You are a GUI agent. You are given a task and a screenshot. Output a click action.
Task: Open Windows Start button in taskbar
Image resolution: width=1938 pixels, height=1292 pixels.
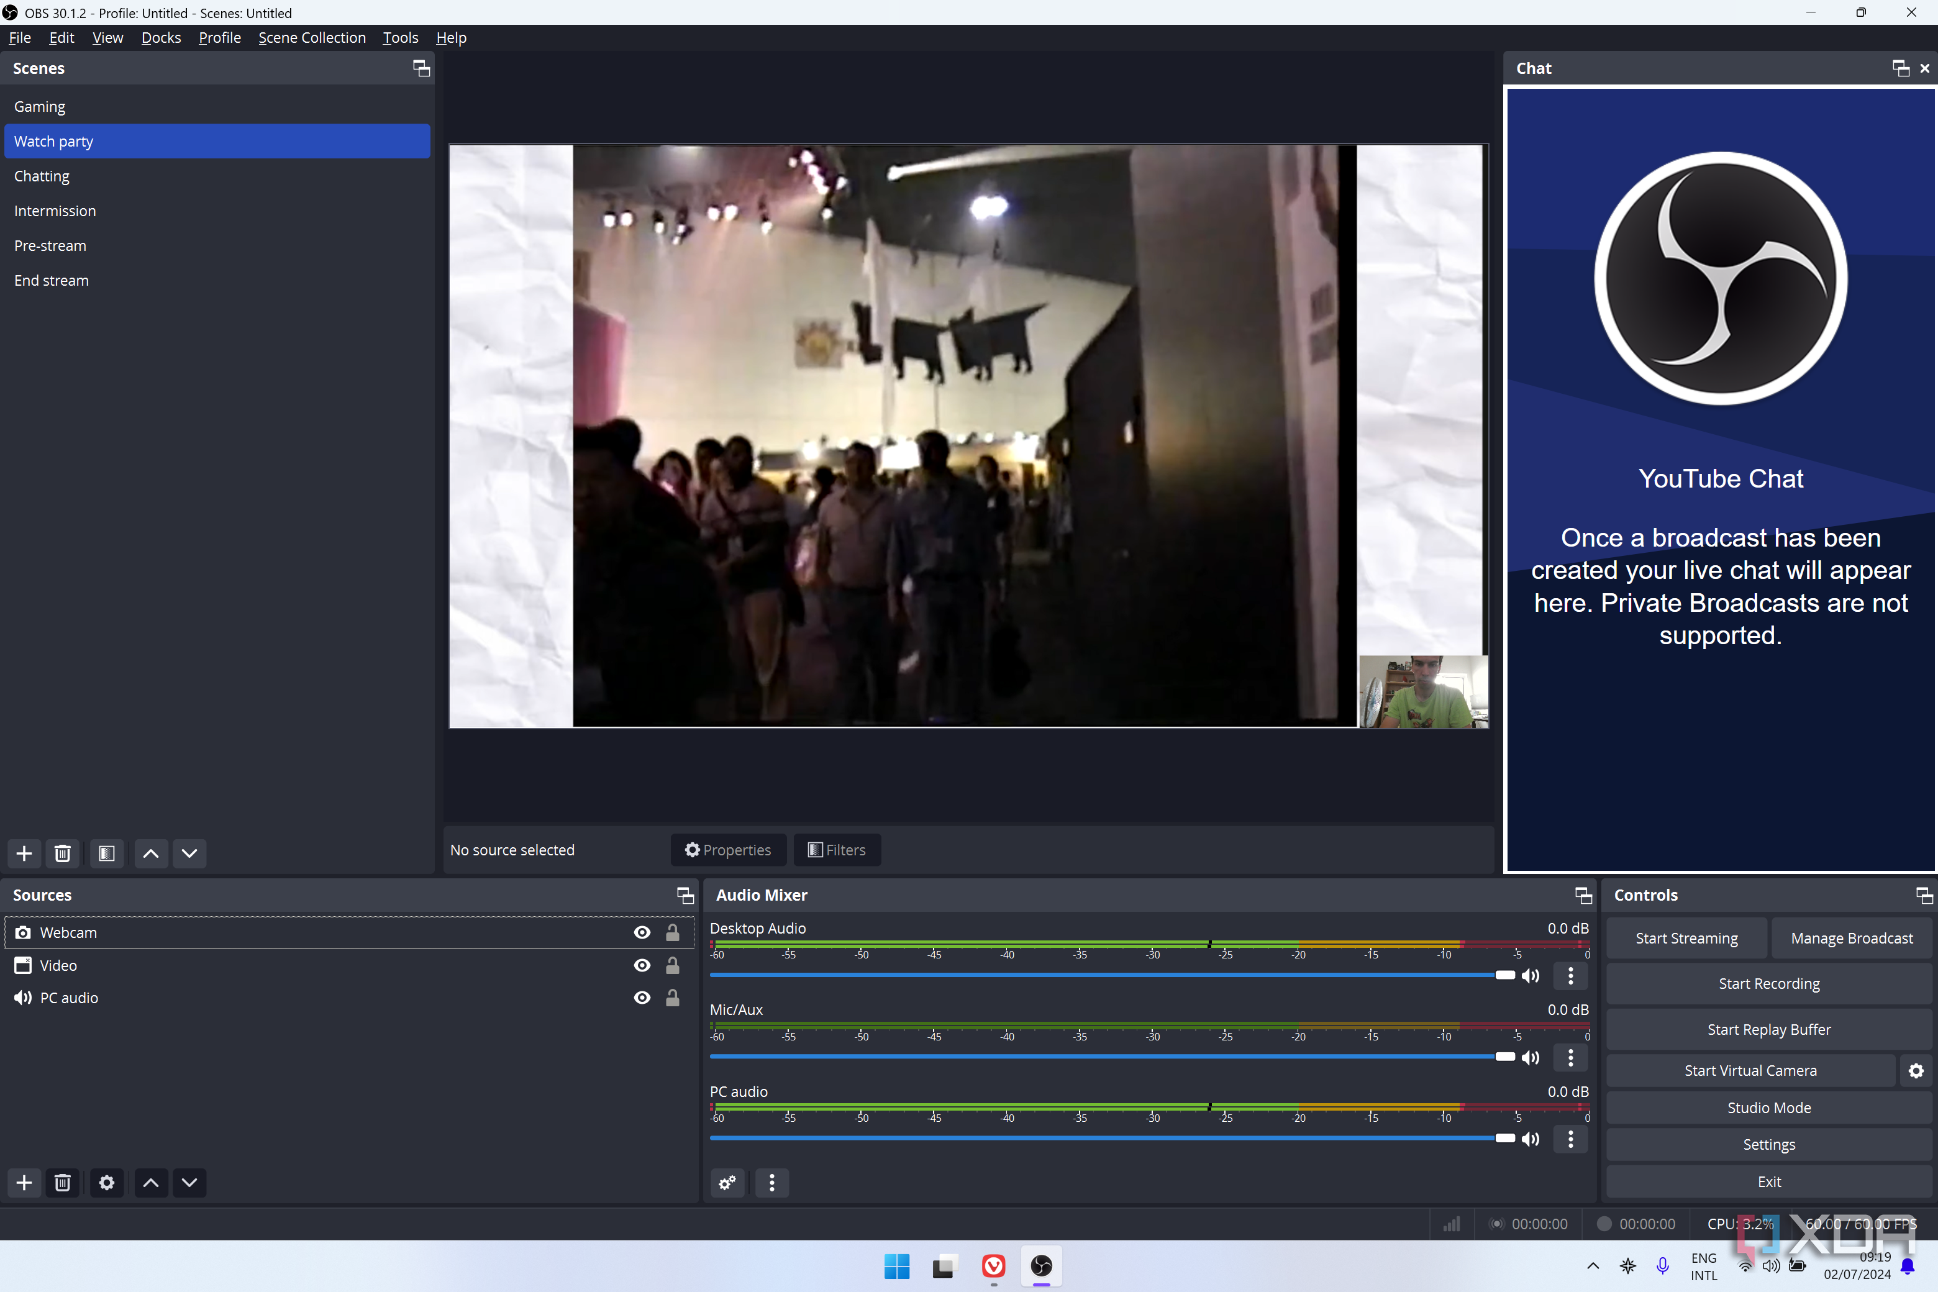pyautogui.click(x=896, y=1267)
